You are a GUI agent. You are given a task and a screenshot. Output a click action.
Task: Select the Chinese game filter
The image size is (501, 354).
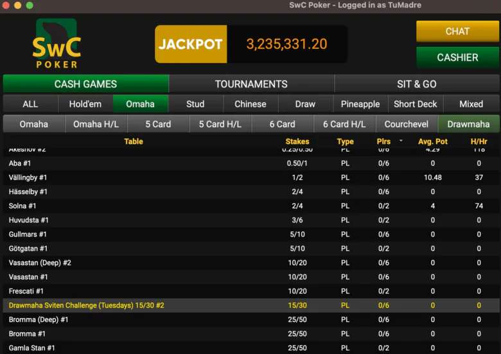(251, 104)
